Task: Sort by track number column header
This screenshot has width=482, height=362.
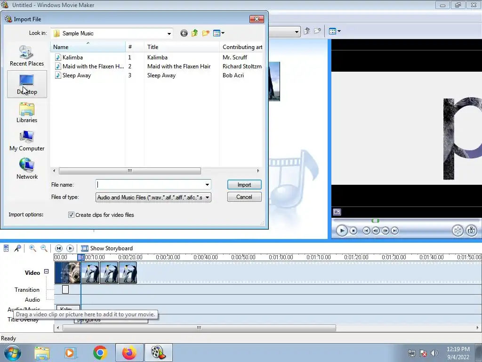Action: pos(135,47)
